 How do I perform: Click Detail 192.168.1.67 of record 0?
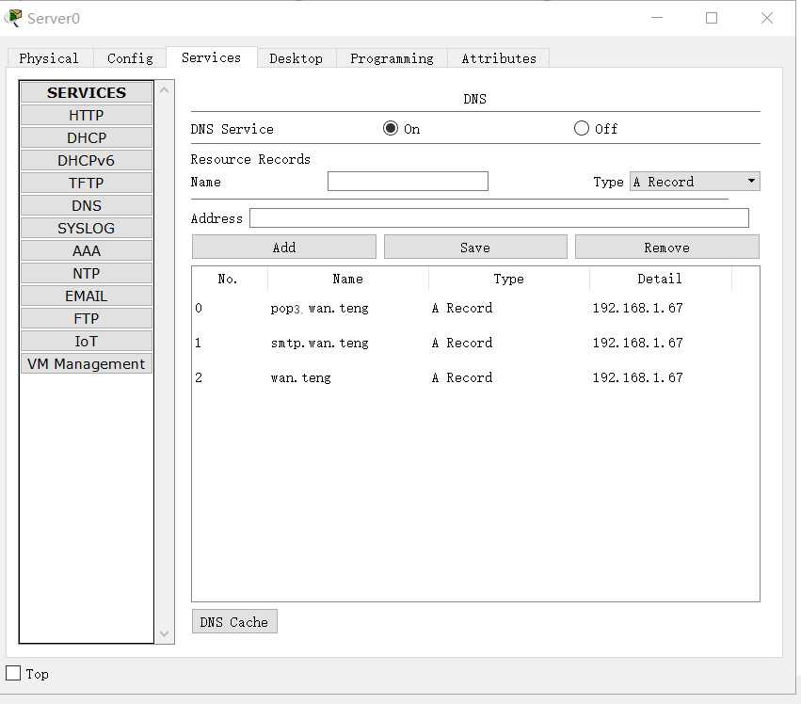(x=637, y=308)
